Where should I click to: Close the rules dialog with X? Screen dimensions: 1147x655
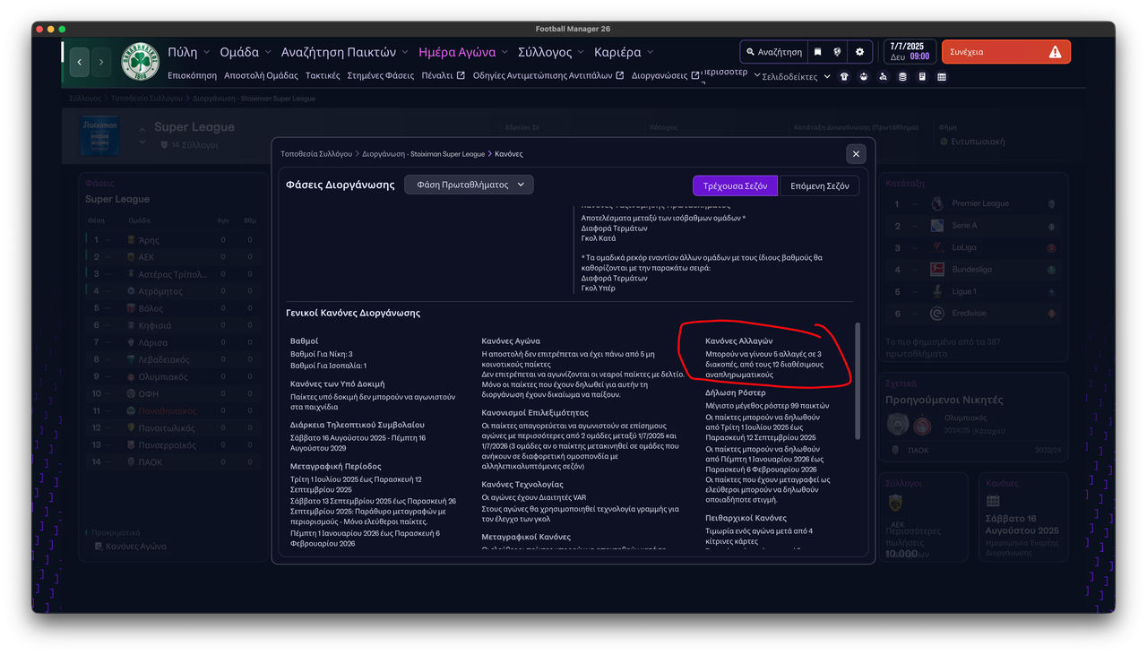coord(856,154)
